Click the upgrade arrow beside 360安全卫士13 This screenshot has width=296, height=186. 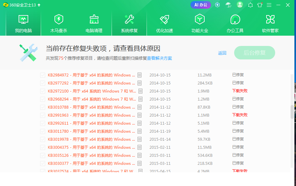pyautogui.click(x=39, y=5)
